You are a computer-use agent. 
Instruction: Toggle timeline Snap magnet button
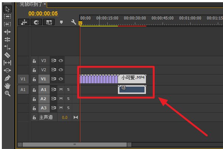point(36,22)
